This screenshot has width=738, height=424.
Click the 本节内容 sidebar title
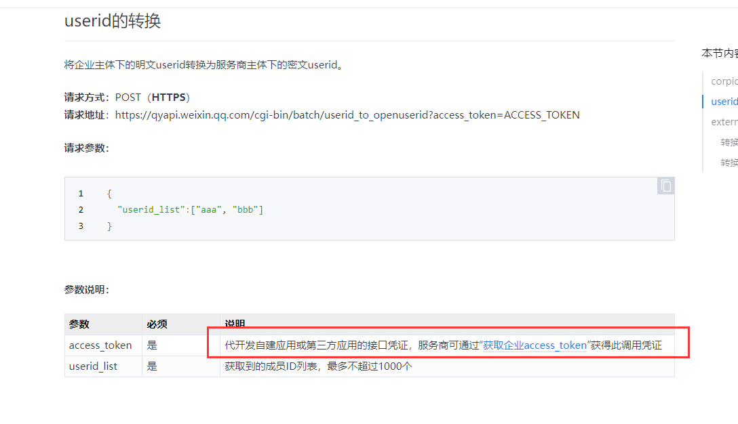720,53
